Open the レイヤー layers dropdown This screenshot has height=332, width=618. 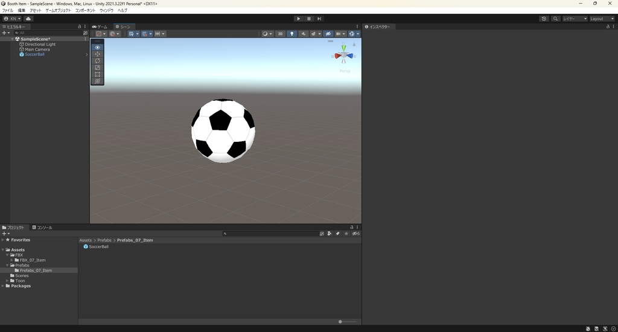click(575, 19)
